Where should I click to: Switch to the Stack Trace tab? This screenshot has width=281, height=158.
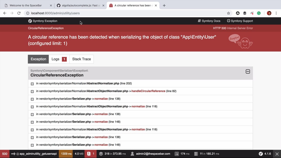click(x=81, y=59)
